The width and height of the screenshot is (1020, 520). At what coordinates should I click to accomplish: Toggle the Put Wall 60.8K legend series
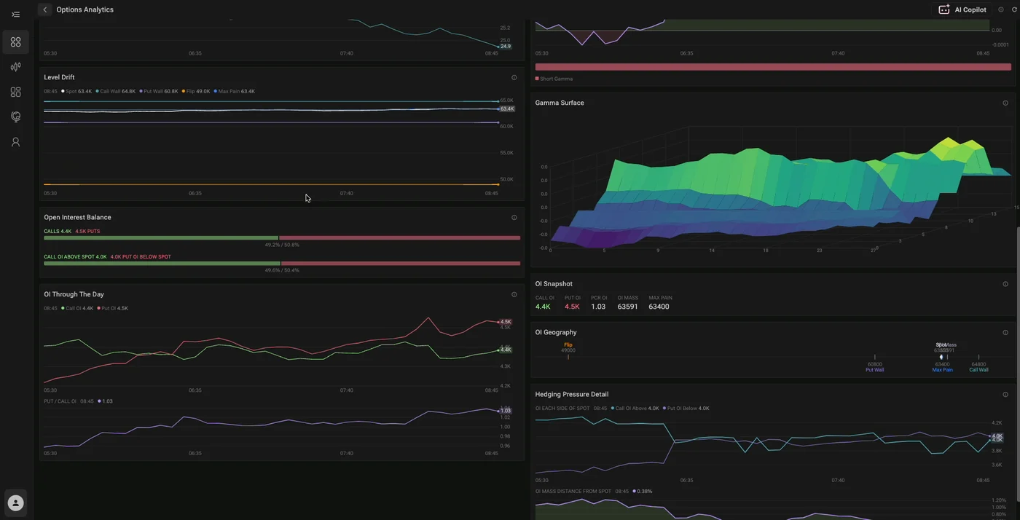(159, 91)
